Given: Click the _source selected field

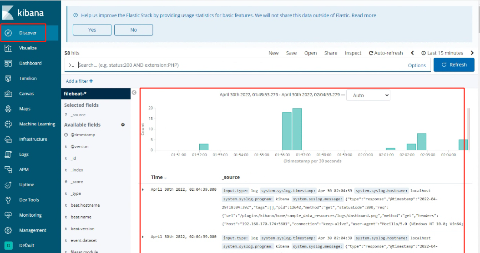Looking at the screenshot, I should point(78,115).
